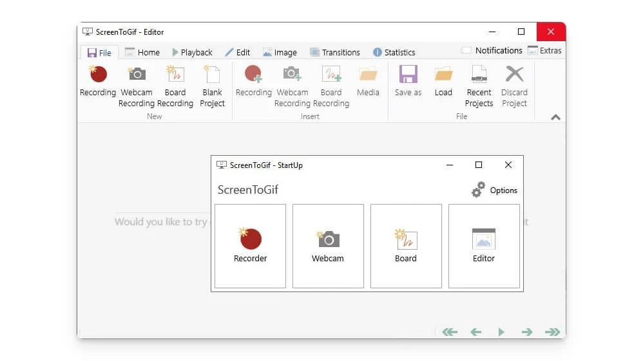Play the animation preview
643x361 pixels.
click(x=501, y=332)
